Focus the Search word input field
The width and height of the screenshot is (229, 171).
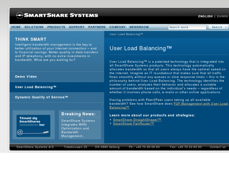point(187,27)
